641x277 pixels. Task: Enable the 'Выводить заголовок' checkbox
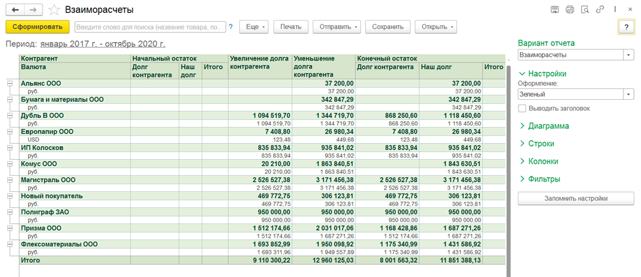point(522,108)
